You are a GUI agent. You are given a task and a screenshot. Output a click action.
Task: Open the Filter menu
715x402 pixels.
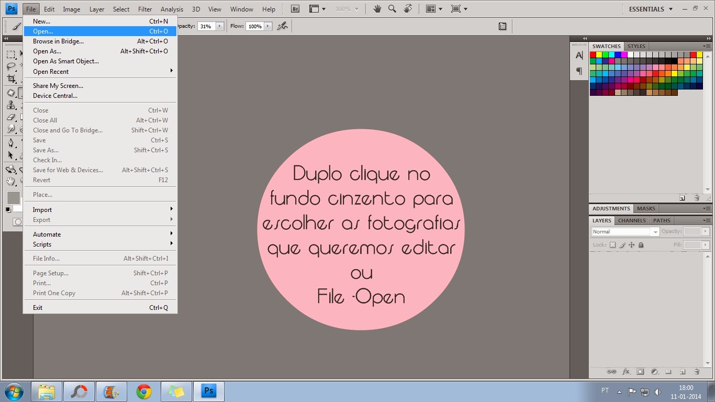click(x=145, y=9)
